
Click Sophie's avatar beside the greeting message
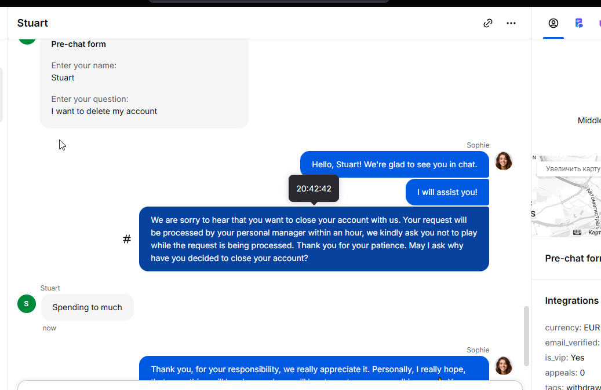[x=504, y=161]
